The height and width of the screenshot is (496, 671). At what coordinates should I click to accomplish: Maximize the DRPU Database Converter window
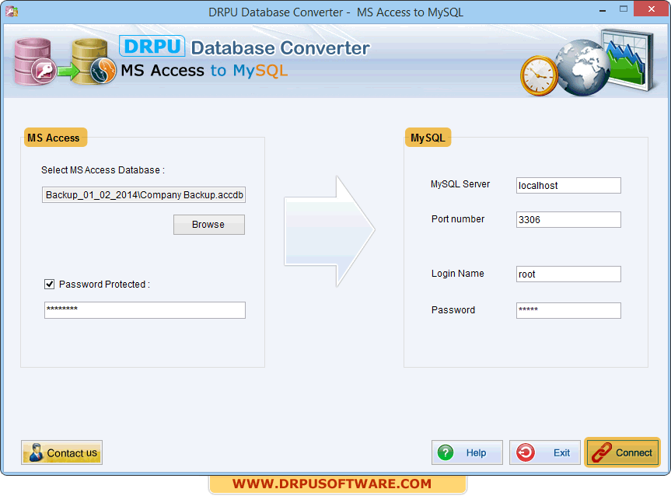pyautogui.click(x=624, y=9)
